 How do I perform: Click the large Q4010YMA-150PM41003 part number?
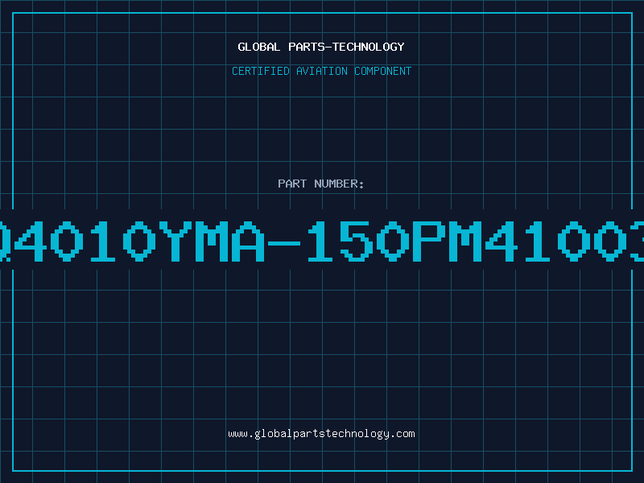click(x=322, y=242)
